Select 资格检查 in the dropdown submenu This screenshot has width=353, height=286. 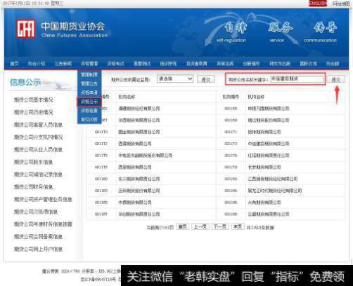point(89,111)
